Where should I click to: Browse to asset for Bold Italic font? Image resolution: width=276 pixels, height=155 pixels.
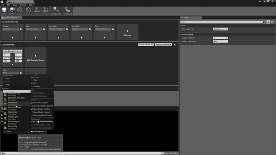point(67,29)
